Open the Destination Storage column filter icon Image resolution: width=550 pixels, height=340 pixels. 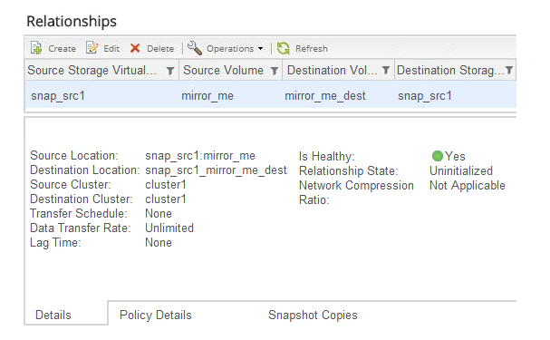509,70
